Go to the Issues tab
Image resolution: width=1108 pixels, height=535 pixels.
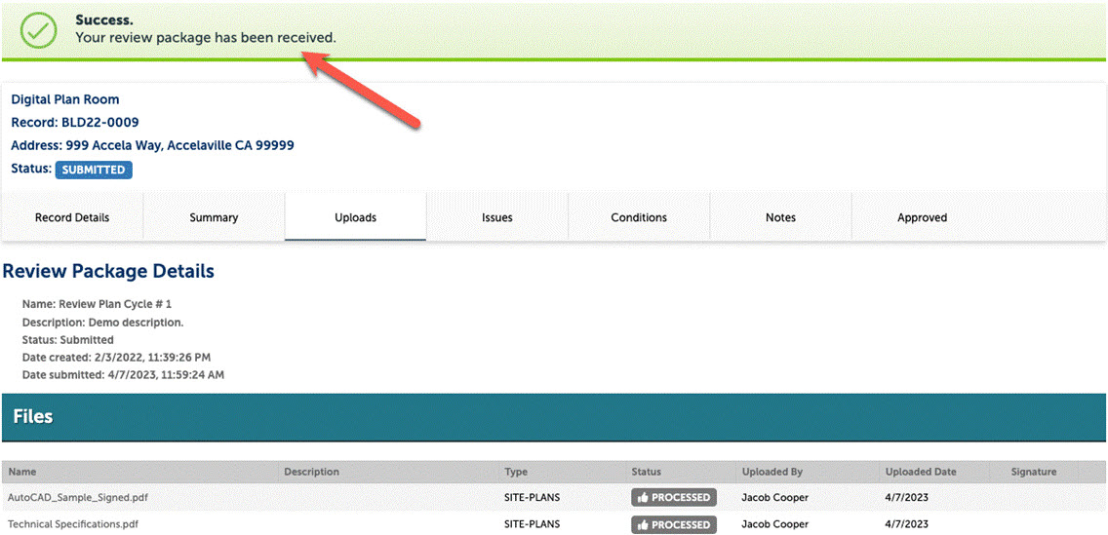496,217
